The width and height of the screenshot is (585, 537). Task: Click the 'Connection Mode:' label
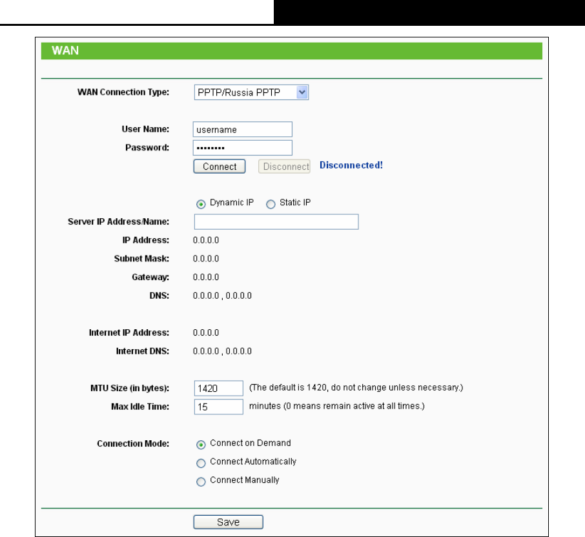click(x=133, y=444)
